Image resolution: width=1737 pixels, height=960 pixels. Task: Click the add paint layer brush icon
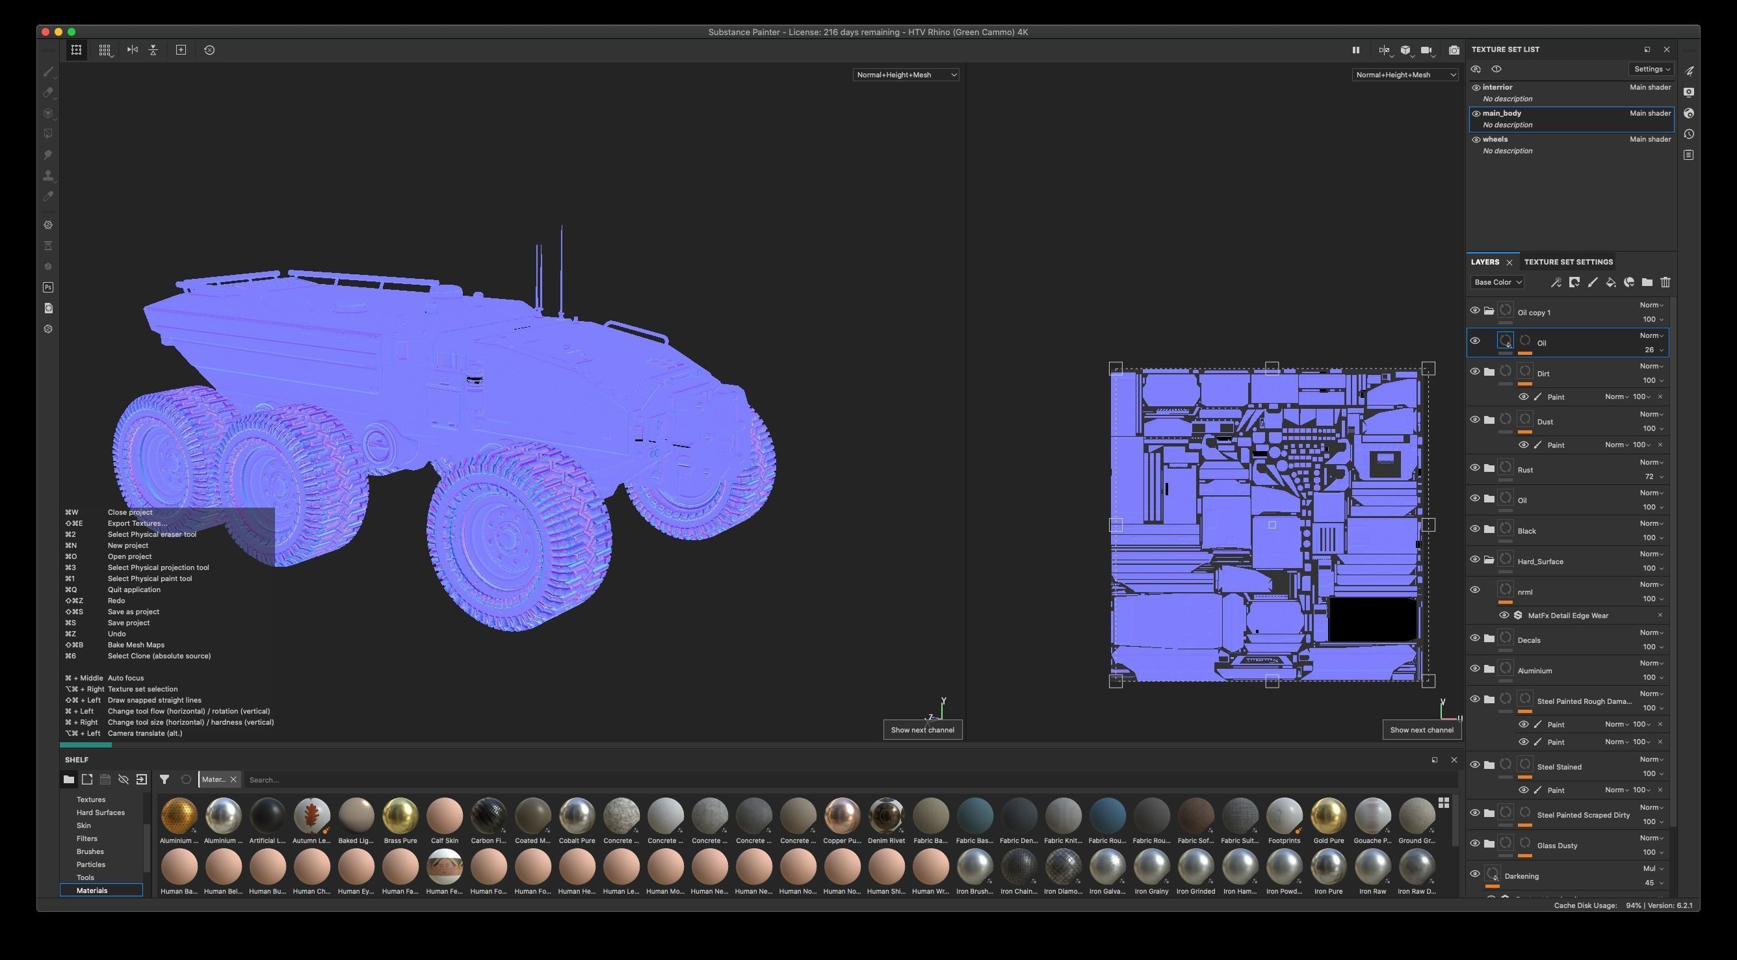coord(1592,283)
